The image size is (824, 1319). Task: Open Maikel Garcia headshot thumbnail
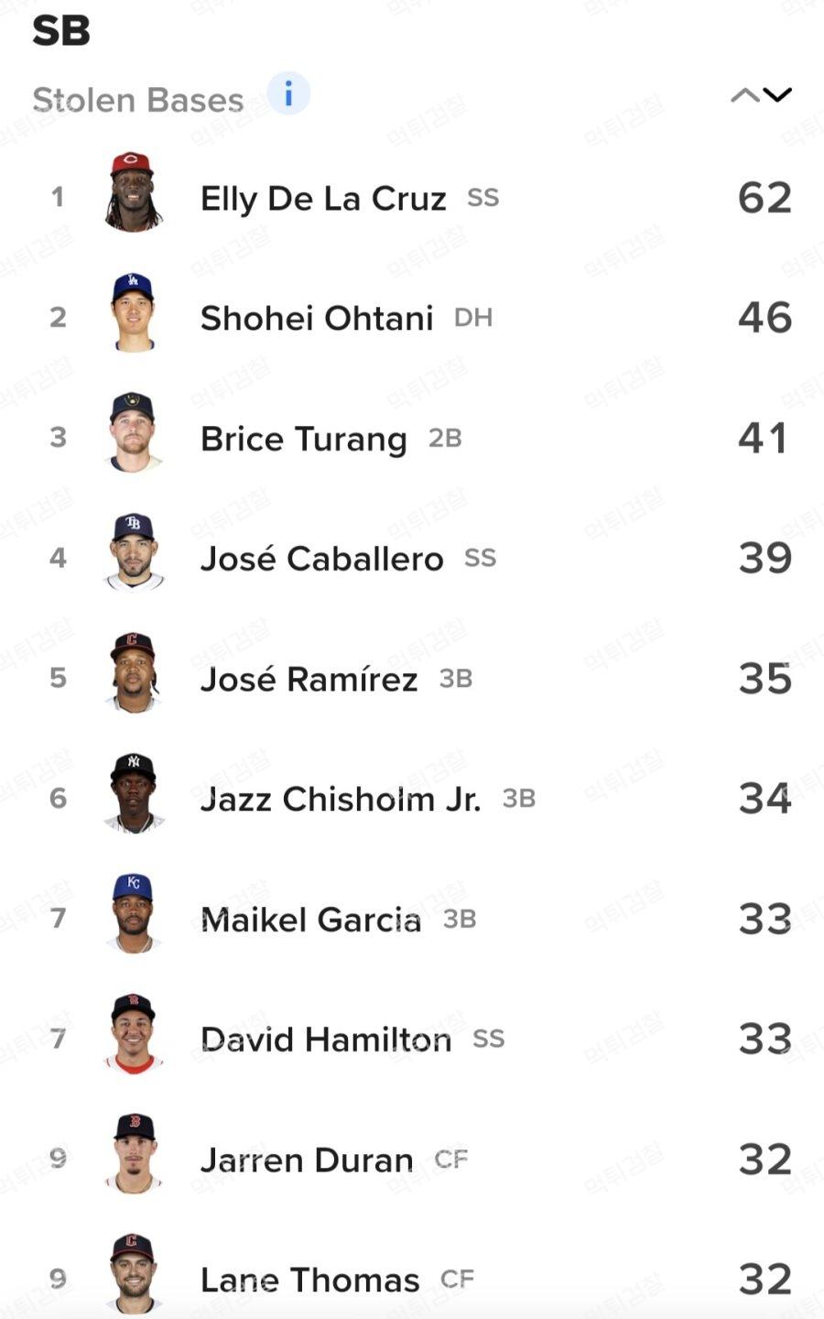[134, 913]
